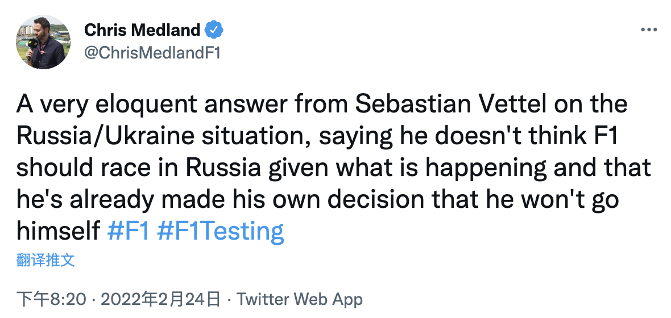This screenshot has height=318, width=671.
Task: Click the blue verified checkmark badge
Action: (214, 30)
